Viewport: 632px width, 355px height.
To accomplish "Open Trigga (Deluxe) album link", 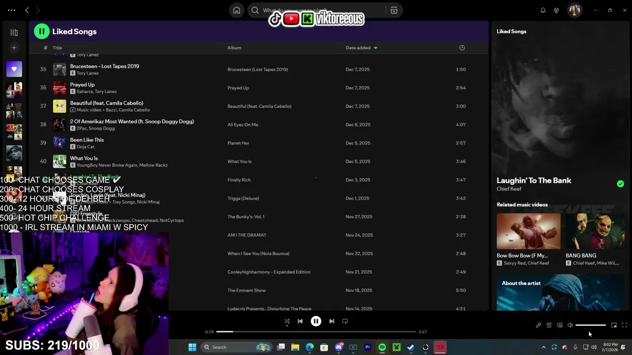I will coord(243,198).
